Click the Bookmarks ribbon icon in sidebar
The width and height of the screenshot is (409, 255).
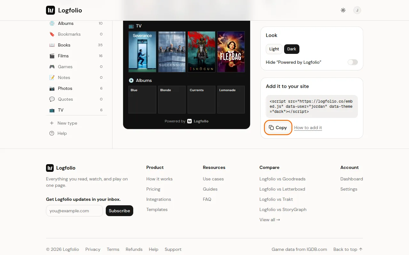click(x=52, y=34)
